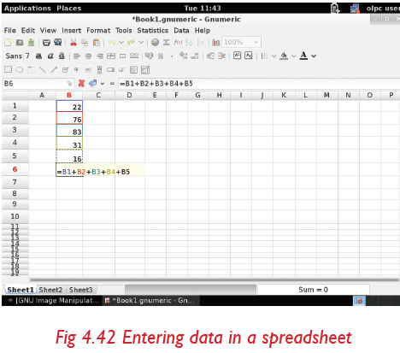The height and width of the screenshot is (353, 400).
Task: Toggle underline formatting
Action: pos(62,56)
